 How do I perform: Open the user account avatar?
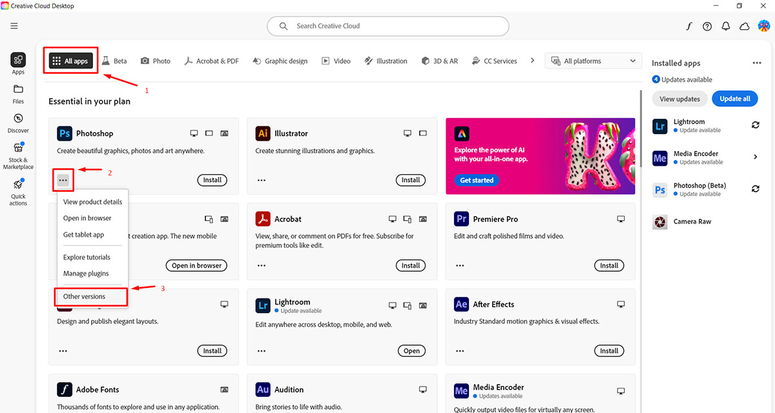point(763,26)
